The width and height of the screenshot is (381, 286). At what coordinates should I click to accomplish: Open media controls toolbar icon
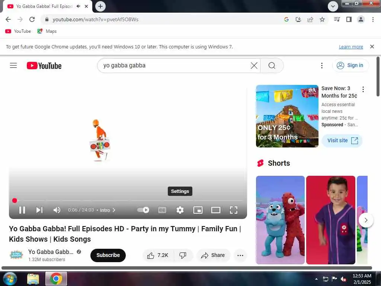(x=337, y=19)
